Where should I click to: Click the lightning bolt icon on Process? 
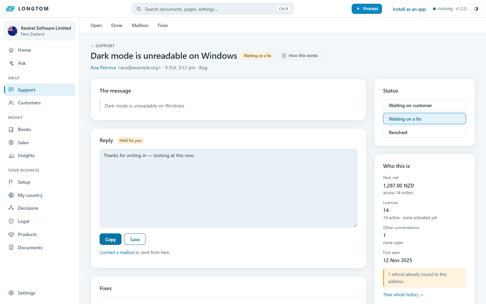point(358,9)
